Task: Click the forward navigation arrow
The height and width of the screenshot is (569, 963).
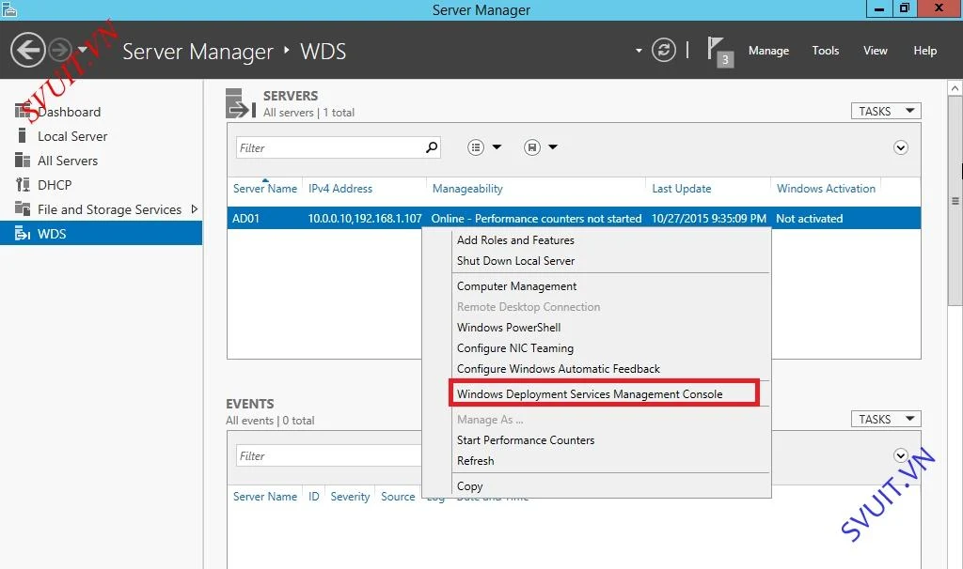Action: tap(59, 50)
